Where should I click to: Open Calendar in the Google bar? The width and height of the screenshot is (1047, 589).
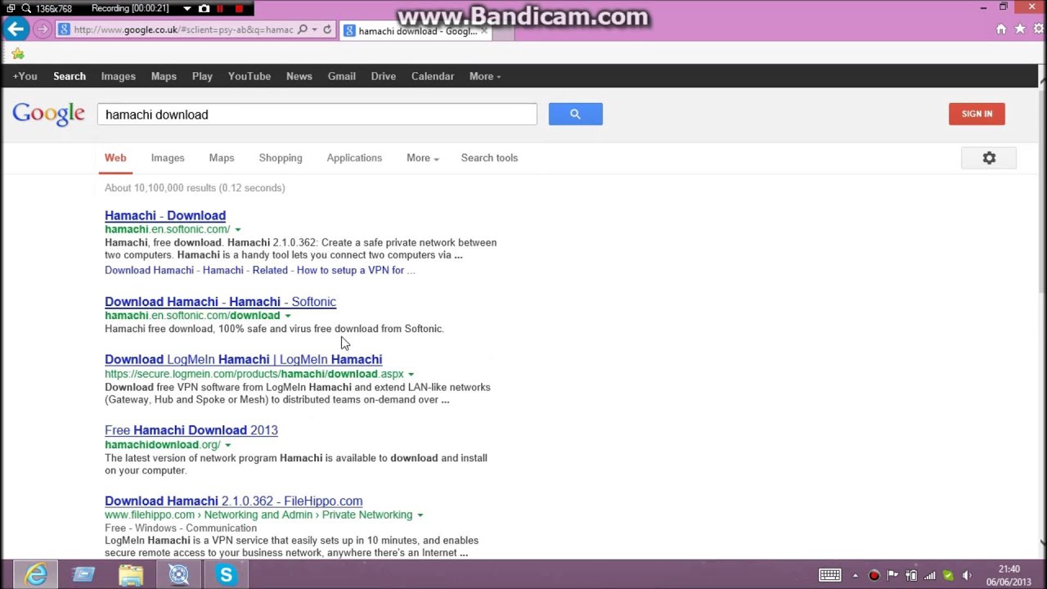(433, 76)
